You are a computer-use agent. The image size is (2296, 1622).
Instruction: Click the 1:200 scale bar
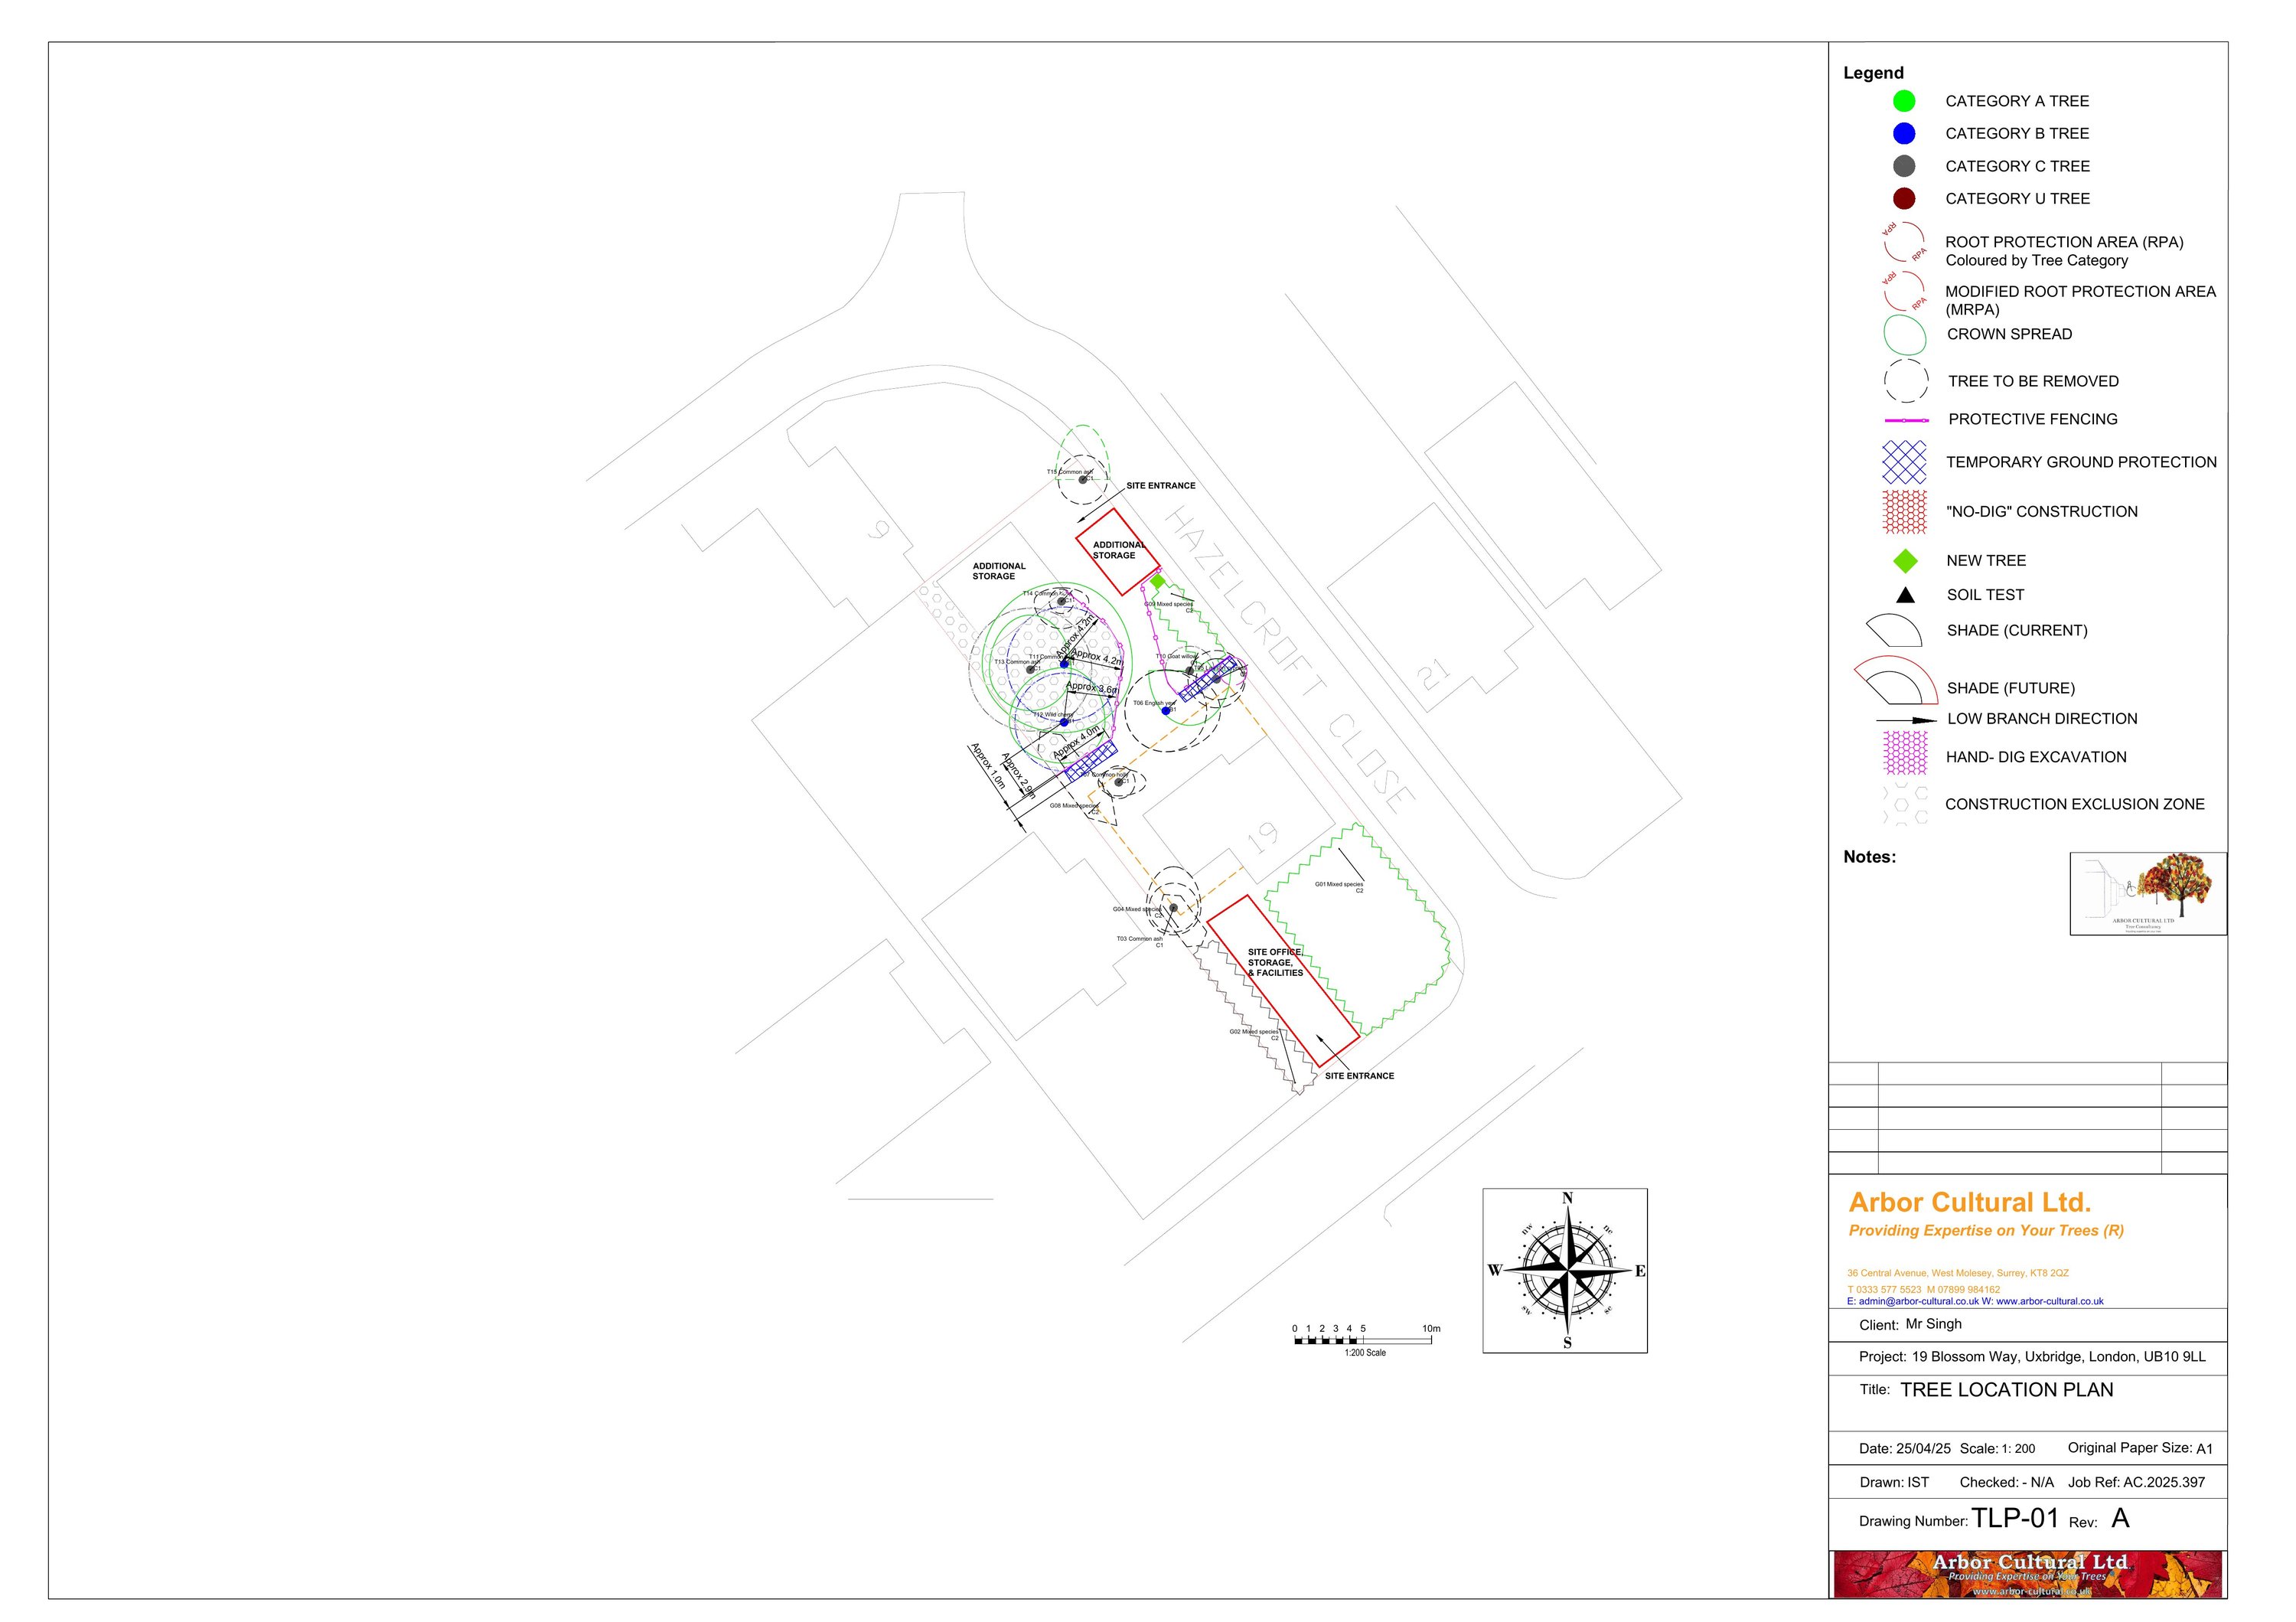(x=1362, y=1340)
